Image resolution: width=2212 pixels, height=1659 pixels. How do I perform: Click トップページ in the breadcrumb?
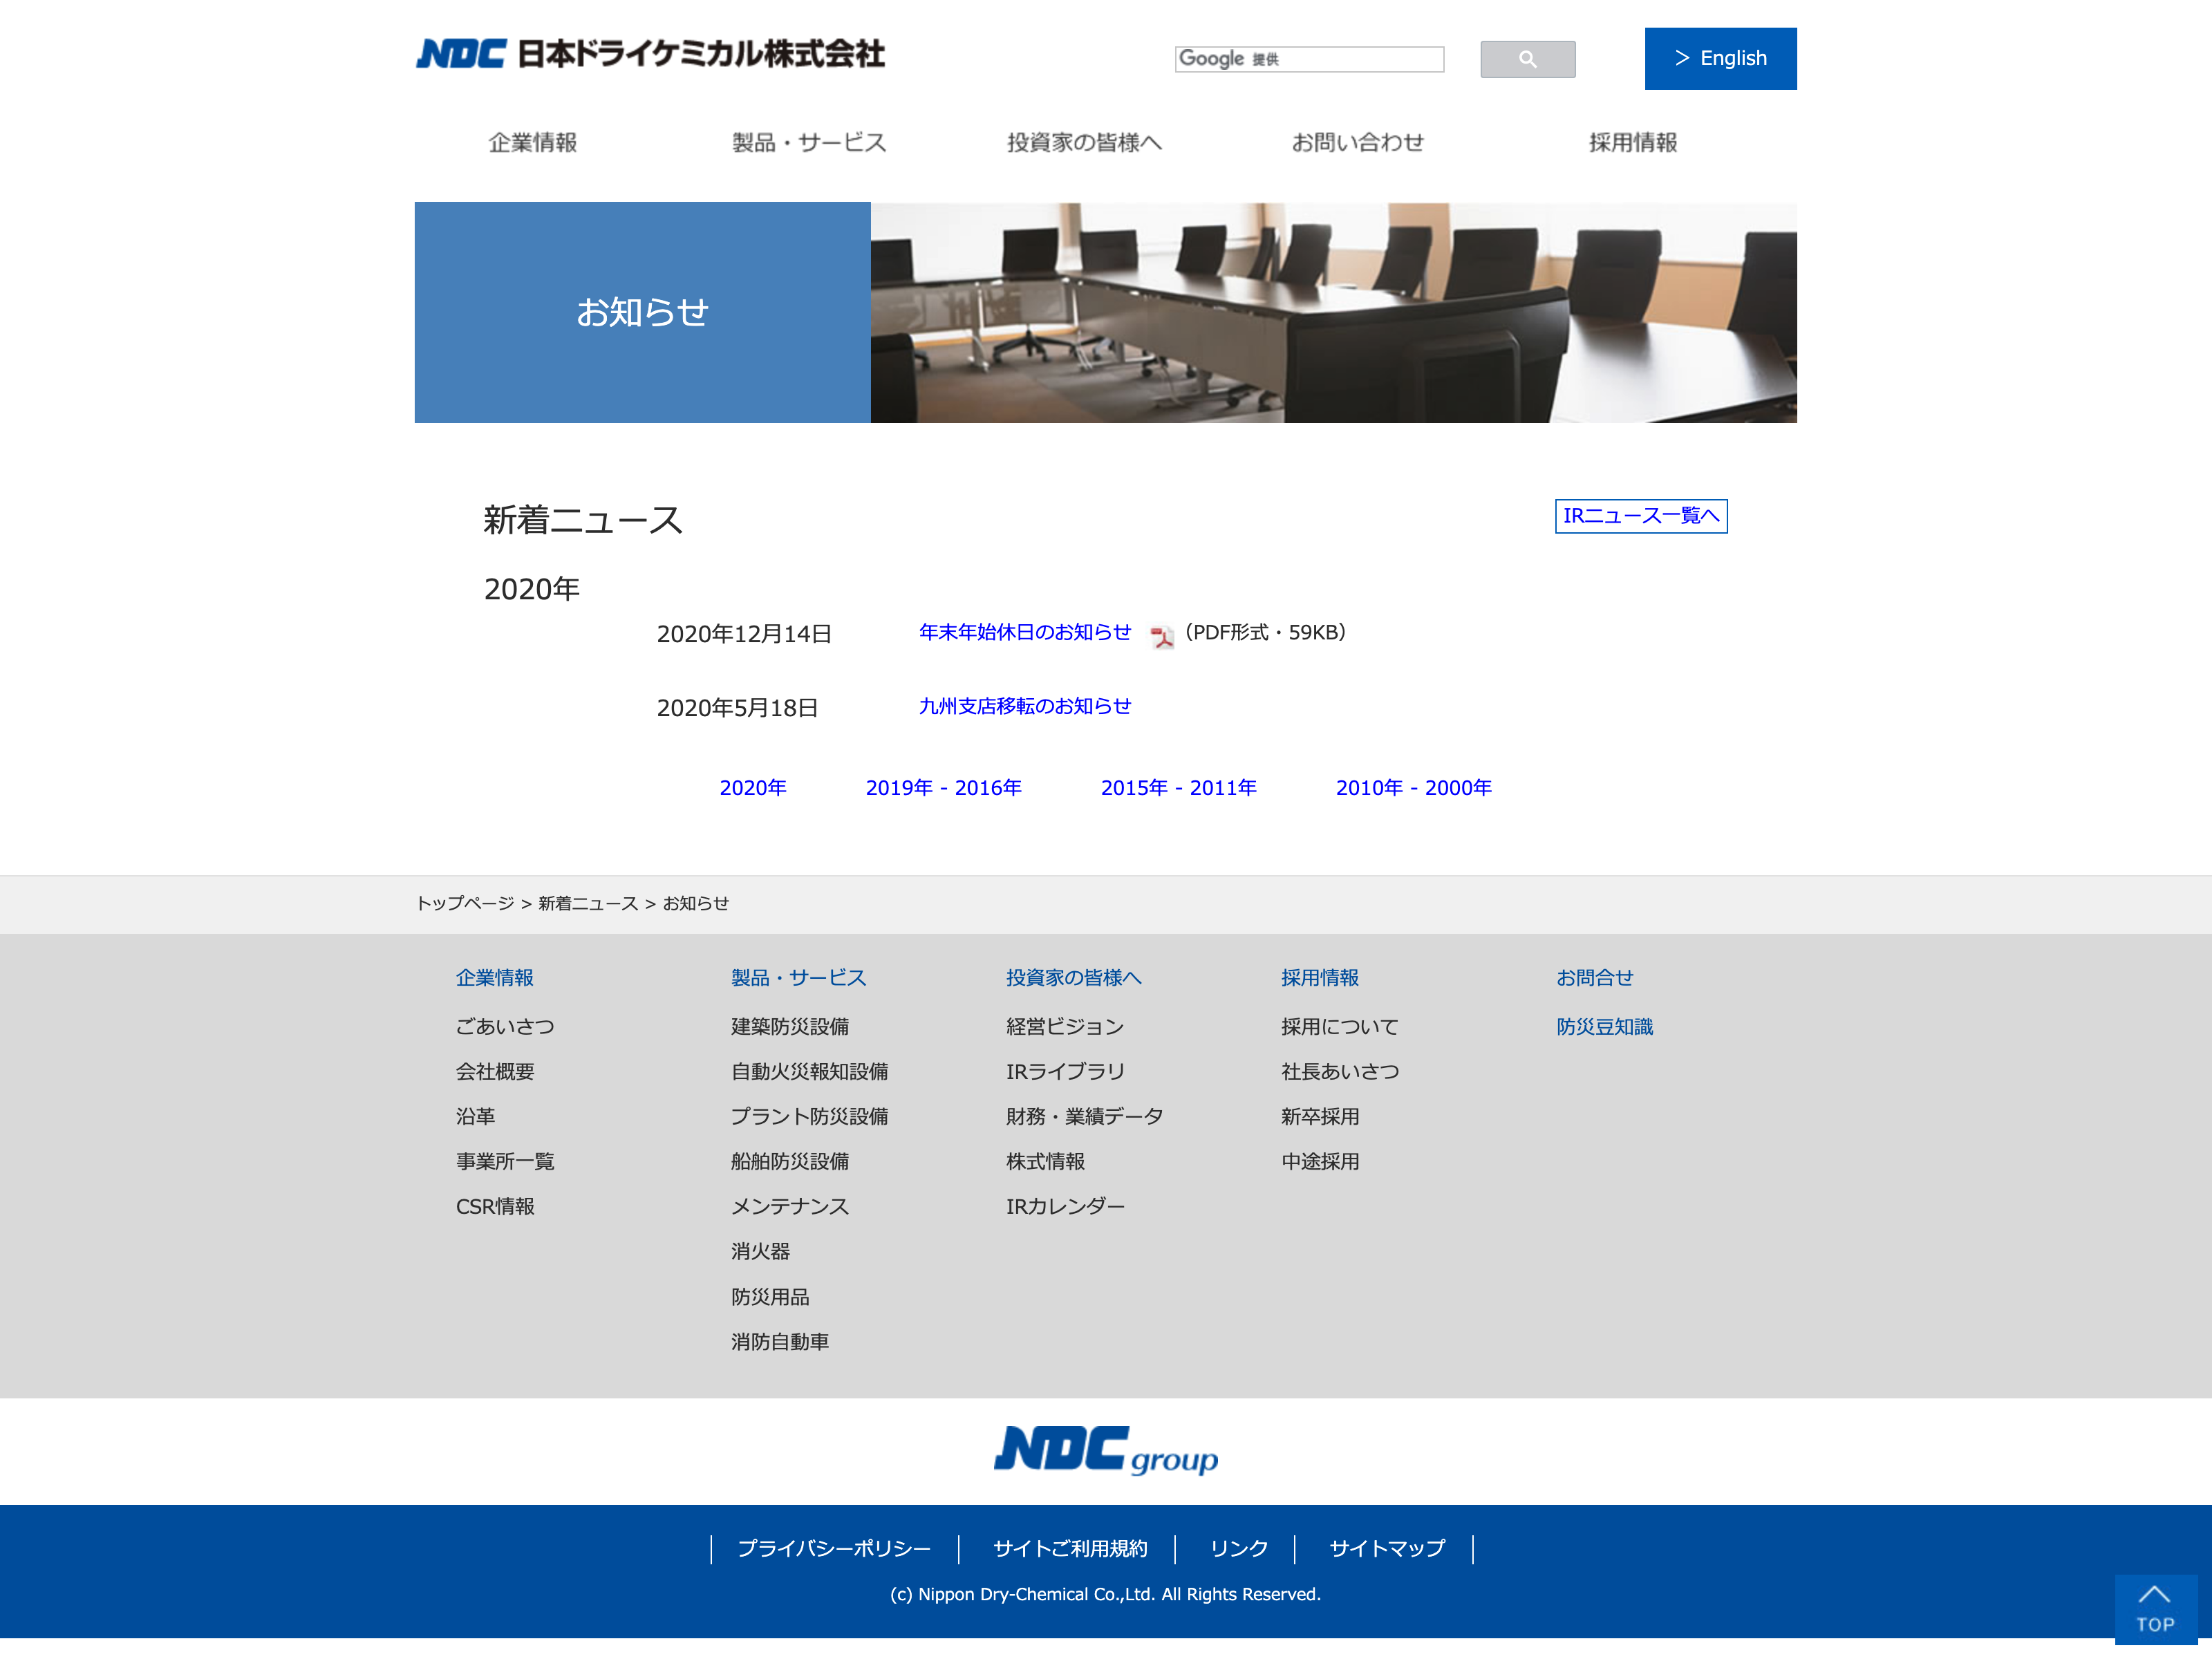pos(465,903)
